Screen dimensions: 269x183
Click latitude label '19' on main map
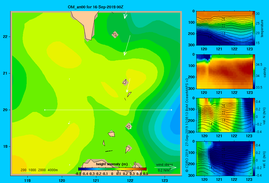[x=5, y=146]
